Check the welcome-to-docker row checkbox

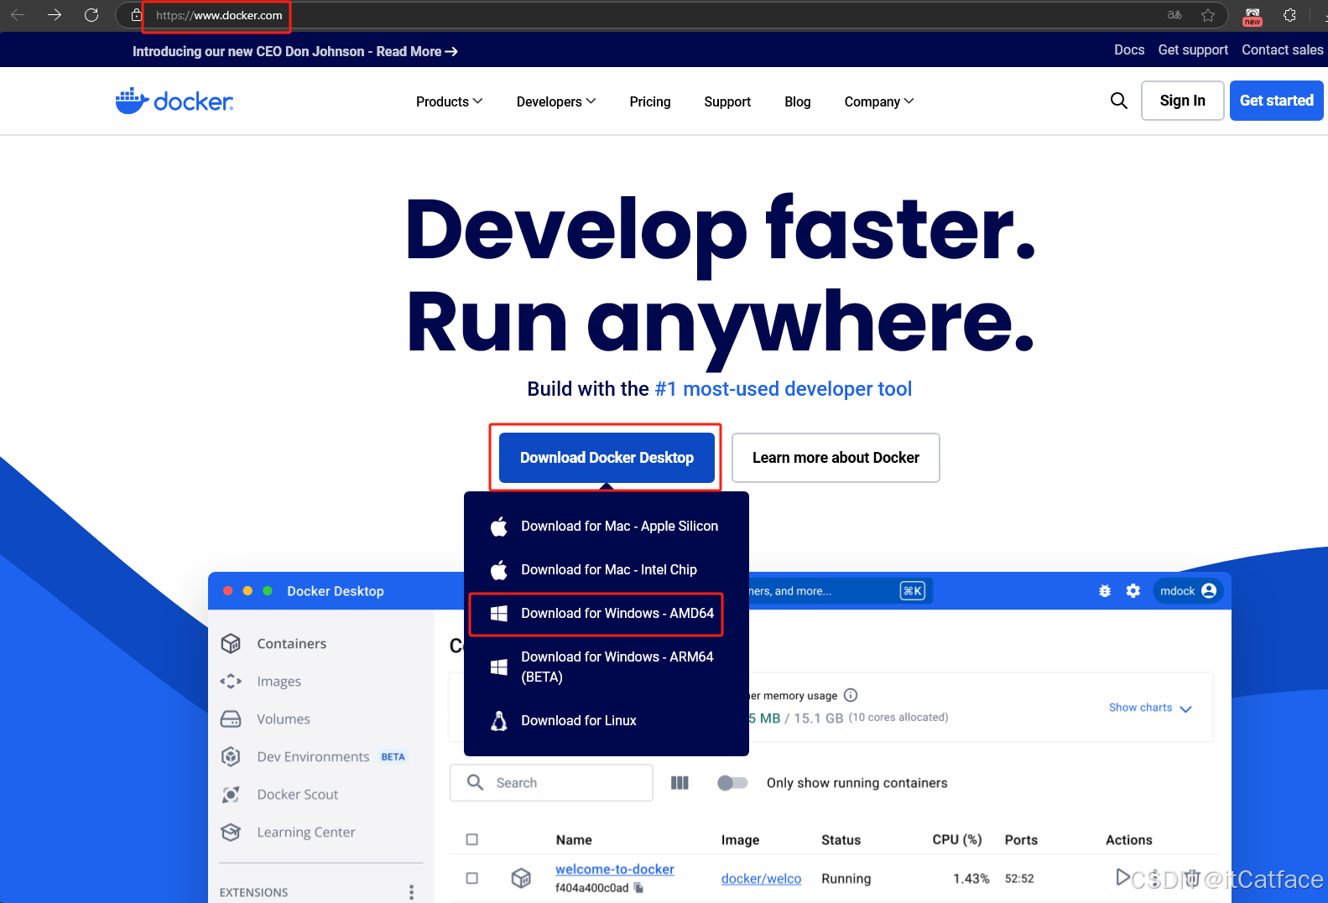pos(472,878)
